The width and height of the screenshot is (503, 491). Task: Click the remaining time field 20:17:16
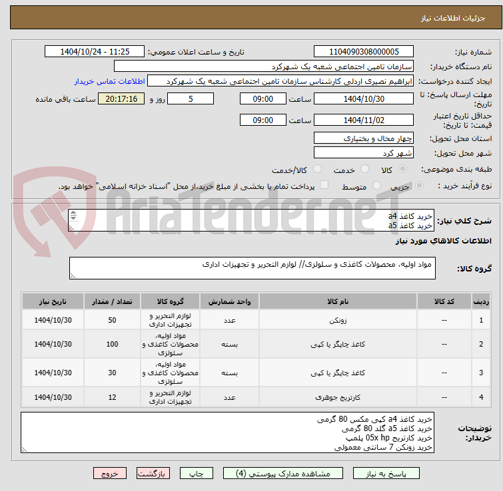121,98
